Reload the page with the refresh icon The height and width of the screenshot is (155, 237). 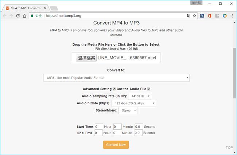click(18, 16)
